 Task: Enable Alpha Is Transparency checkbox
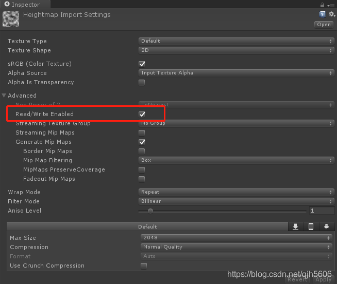142,83
